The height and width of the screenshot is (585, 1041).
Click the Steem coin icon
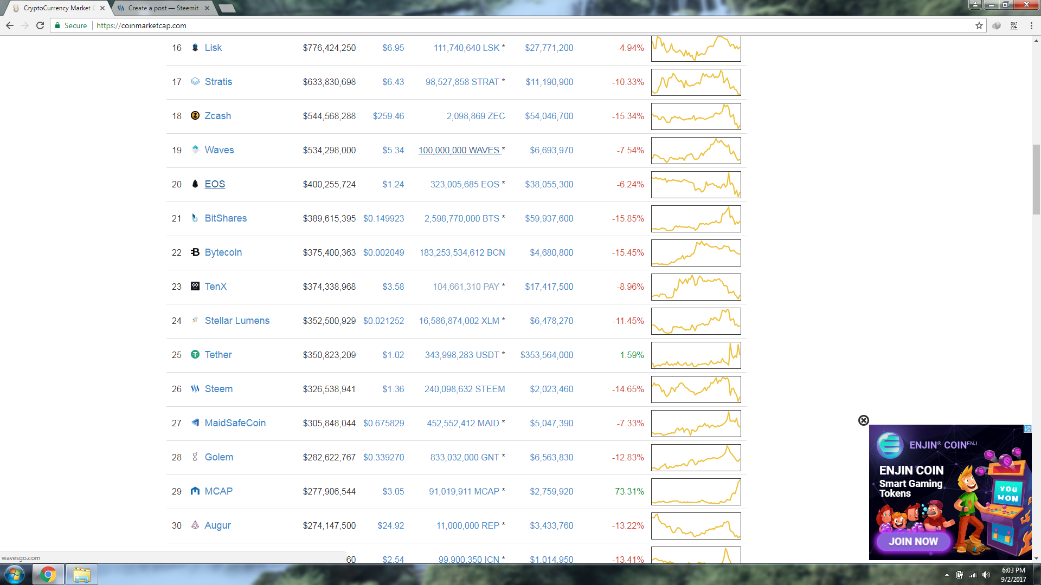click(x=195, y=389)
